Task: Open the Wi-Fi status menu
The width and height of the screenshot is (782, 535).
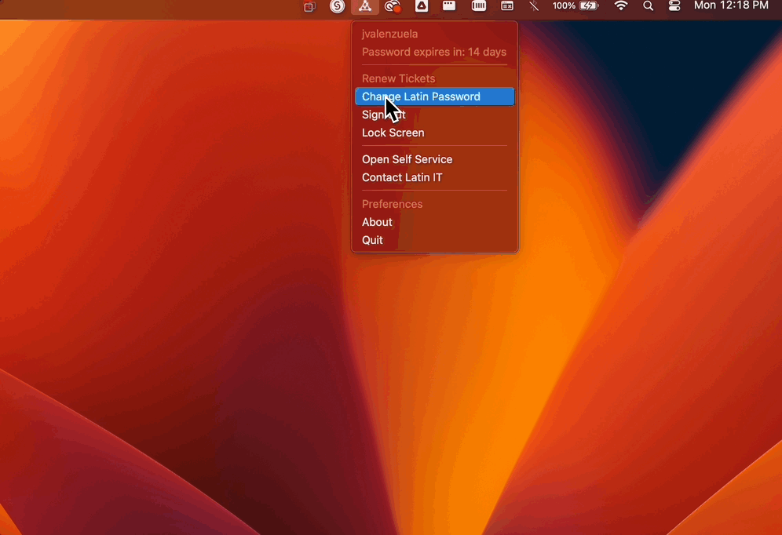Action: (621, 6)
